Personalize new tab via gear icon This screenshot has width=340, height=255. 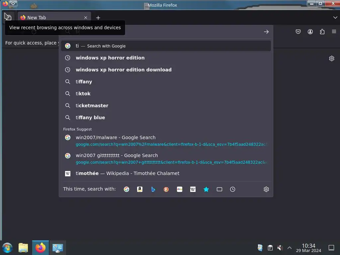click(332, 58)
